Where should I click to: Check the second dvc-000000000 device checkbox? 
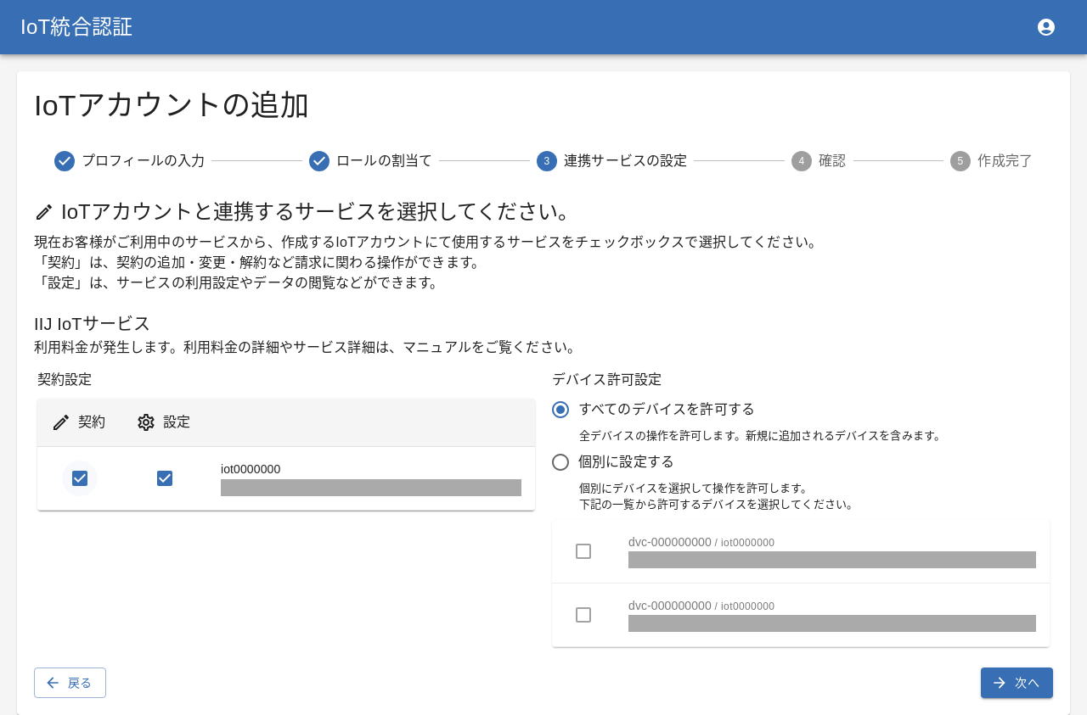pos(583,615)
